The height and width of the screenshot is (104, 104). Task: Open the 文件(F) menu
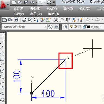[x=18, y=9]
